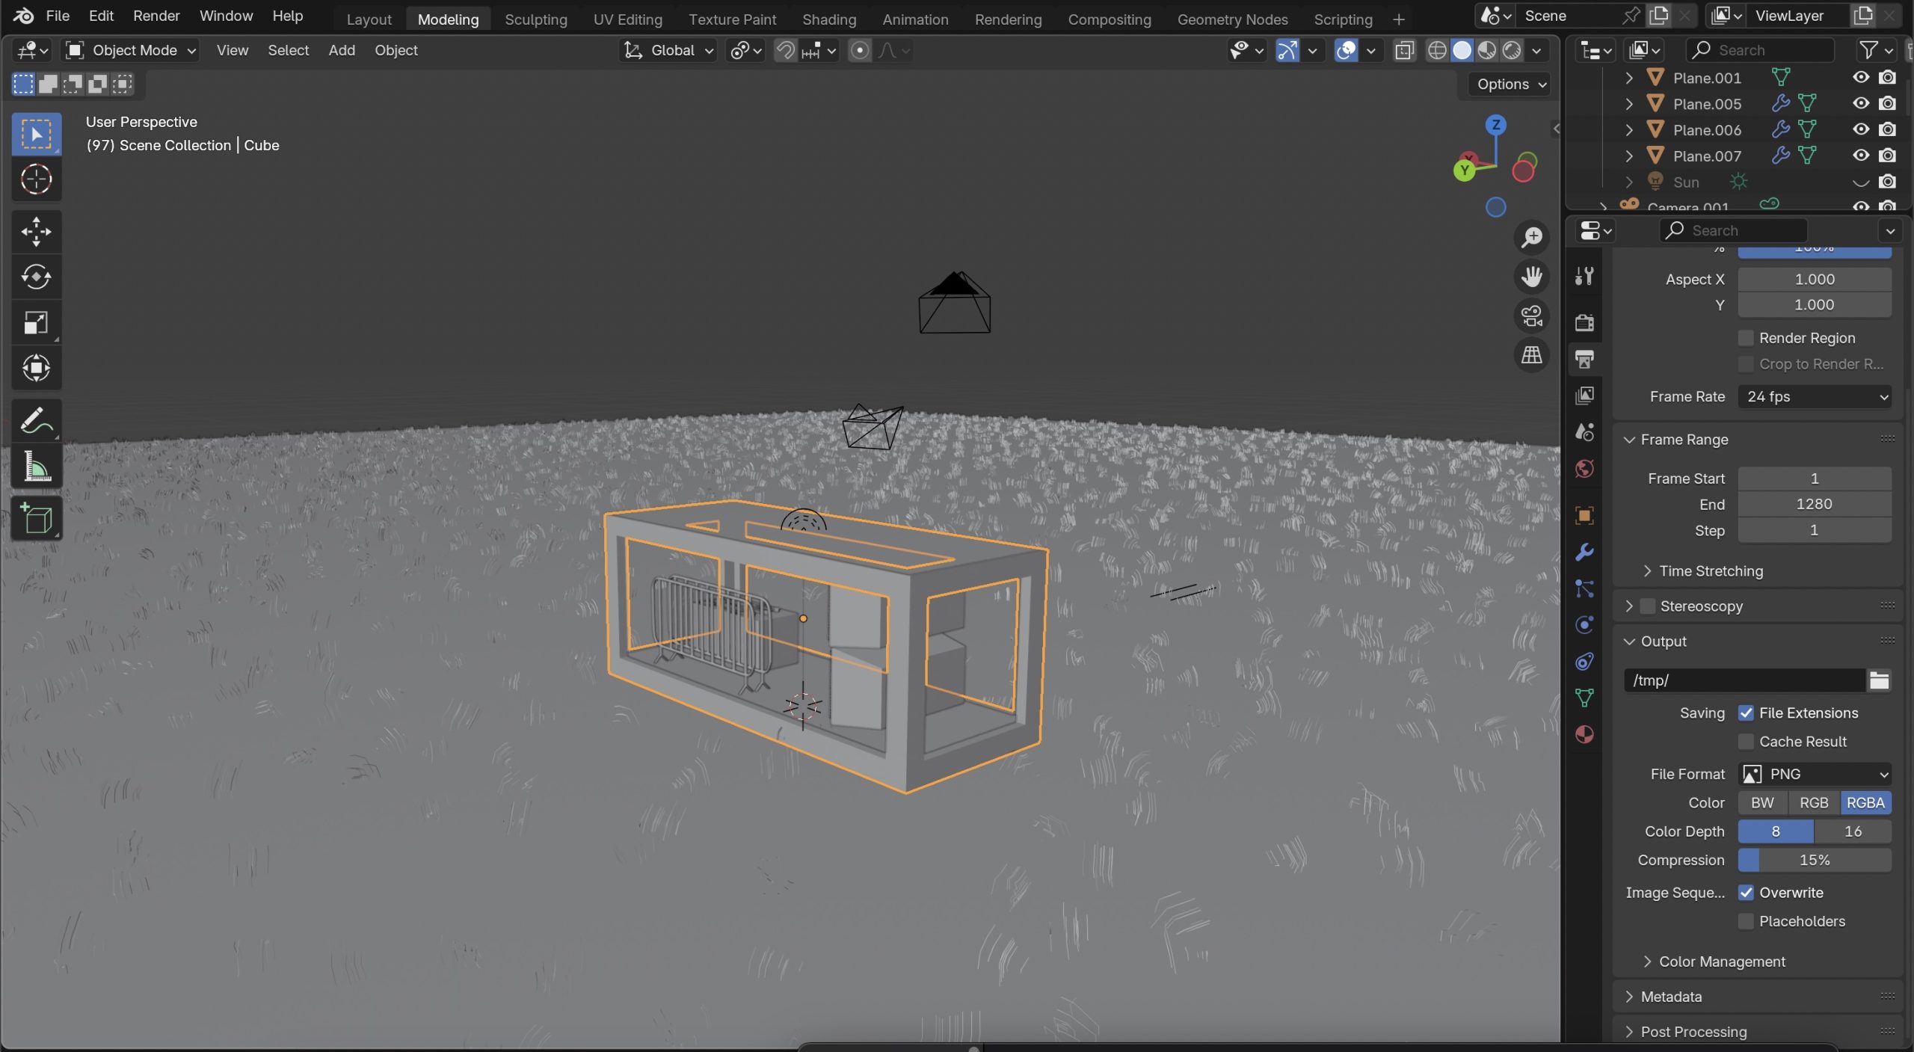Toggle camera view in viewport
1914x1052 pixels.
pos(1531,316)
